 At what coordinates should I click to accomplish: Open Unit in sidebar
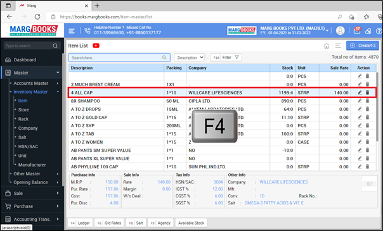point(22,156)
